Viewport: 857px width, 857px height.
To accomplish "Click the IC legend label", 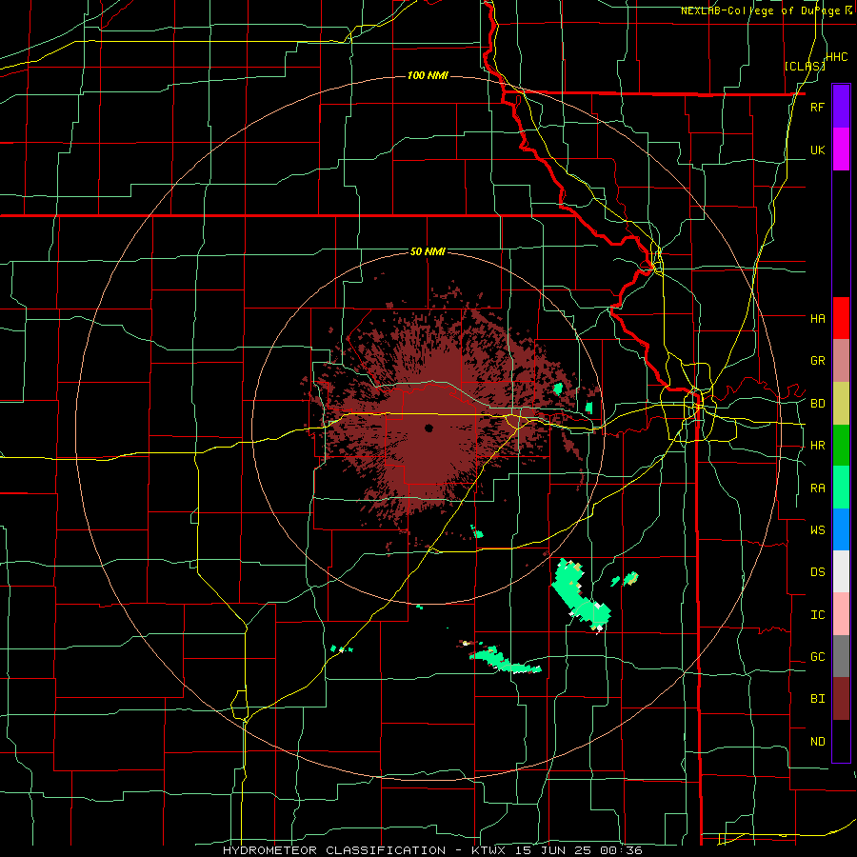I will coord(817,615).
